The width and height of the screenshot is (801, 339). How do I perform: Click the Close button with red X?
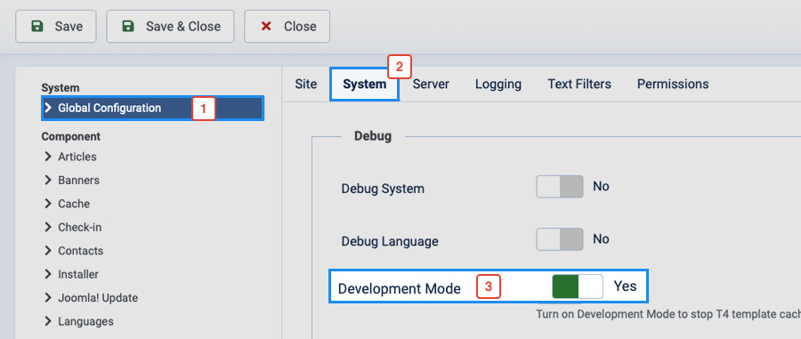tap(287, 26)
